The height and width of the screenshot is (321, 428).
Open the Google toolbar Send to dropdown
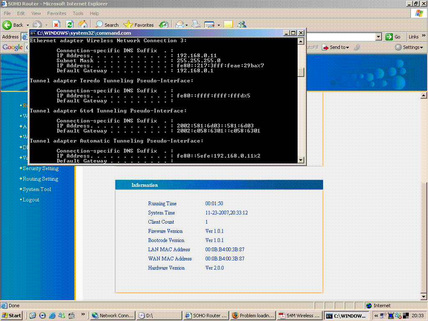tap(336, 47)
